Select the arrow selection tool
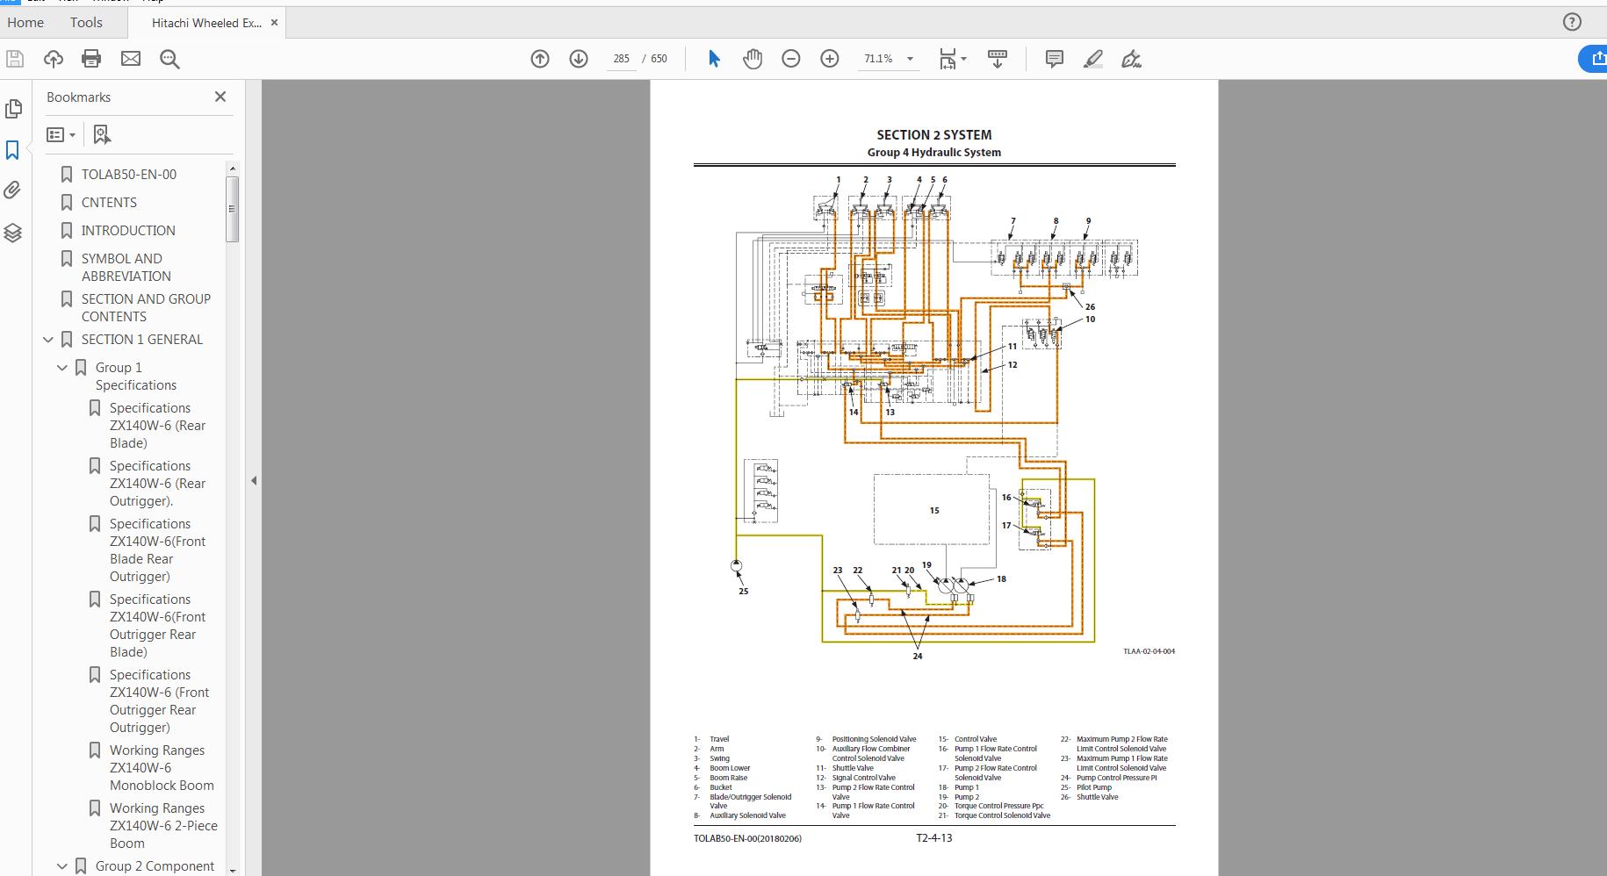 (x=714, y=59)
